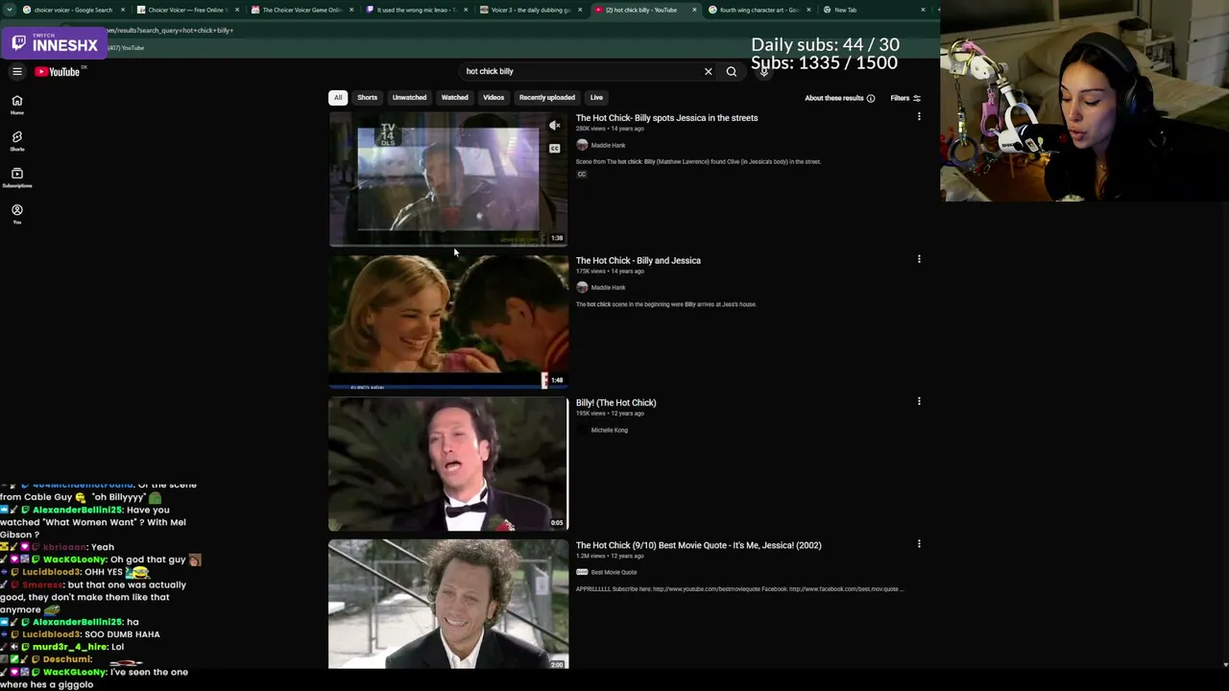Start voice search with the microphone icon
Screen dimensions: 1229x691
point(763,71)
